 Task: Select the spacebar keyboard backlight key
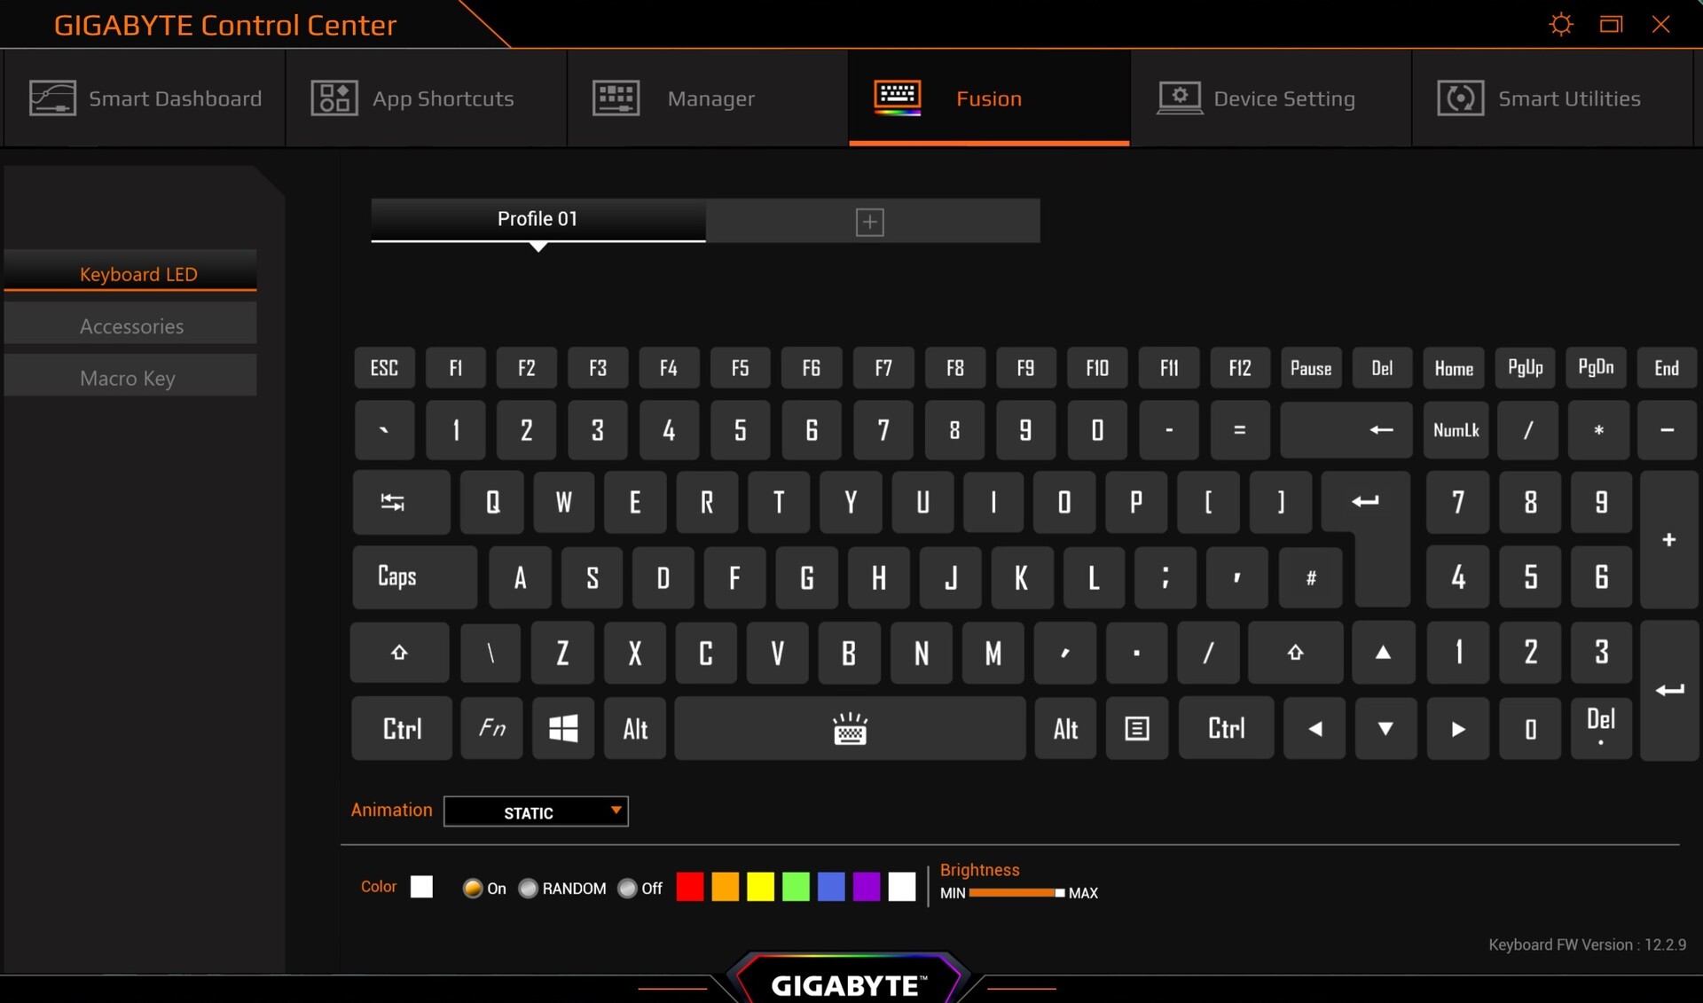850,729
